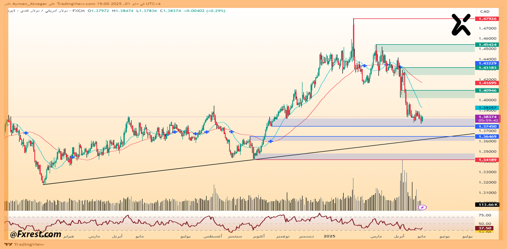Viewport: 507px width, 249px height.
Task: Click the FXCM data source label
Action: click(78, 11)
